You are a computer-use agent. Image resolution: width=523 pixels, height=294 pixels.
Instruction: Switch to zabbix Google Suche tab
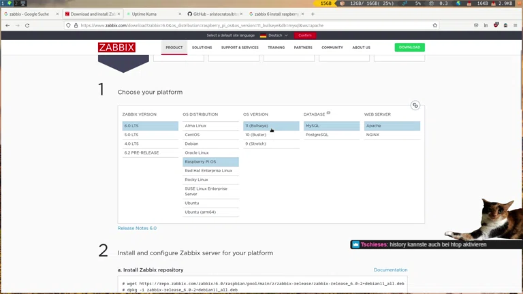pyautogui.click(x=29, y=14)
